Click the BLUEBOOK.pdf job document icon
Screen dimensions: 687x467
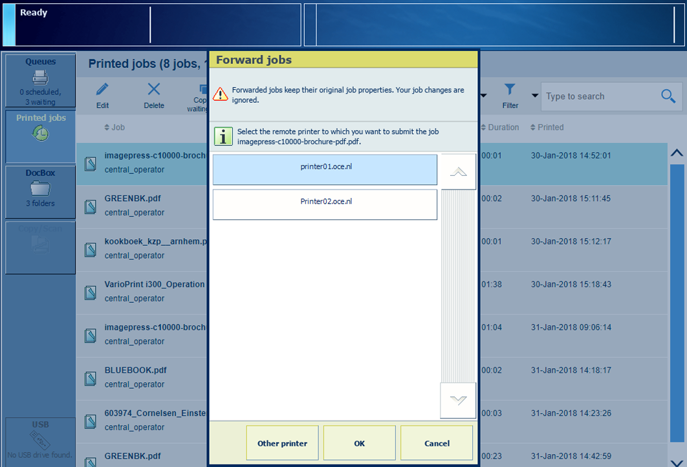click(x=91, y=378)
